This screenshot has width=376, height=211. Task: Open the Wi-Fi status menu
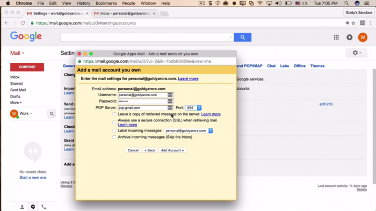pos(260,3)
